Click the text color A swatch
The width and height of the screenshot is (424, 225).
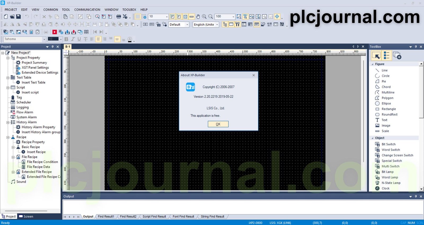click(130, 39)
